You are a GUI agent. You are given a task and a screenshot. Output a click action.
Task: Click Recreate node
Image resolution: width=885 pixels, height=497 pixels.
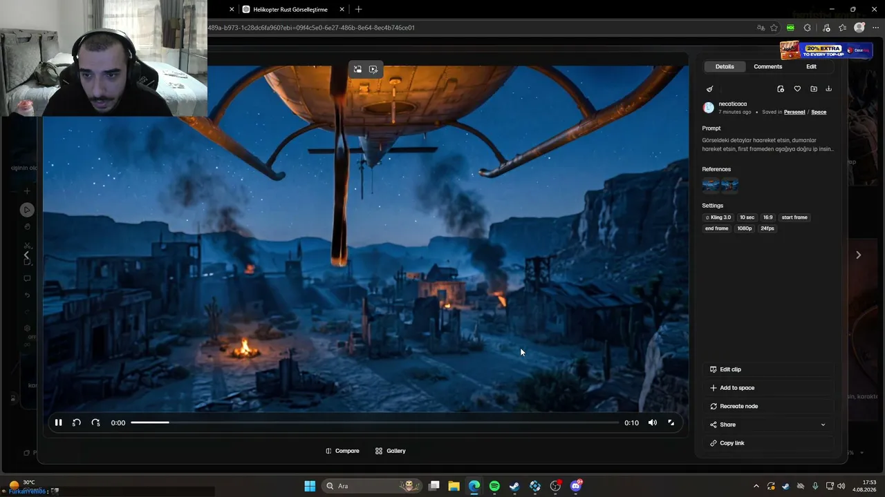[x=767, y=406]
